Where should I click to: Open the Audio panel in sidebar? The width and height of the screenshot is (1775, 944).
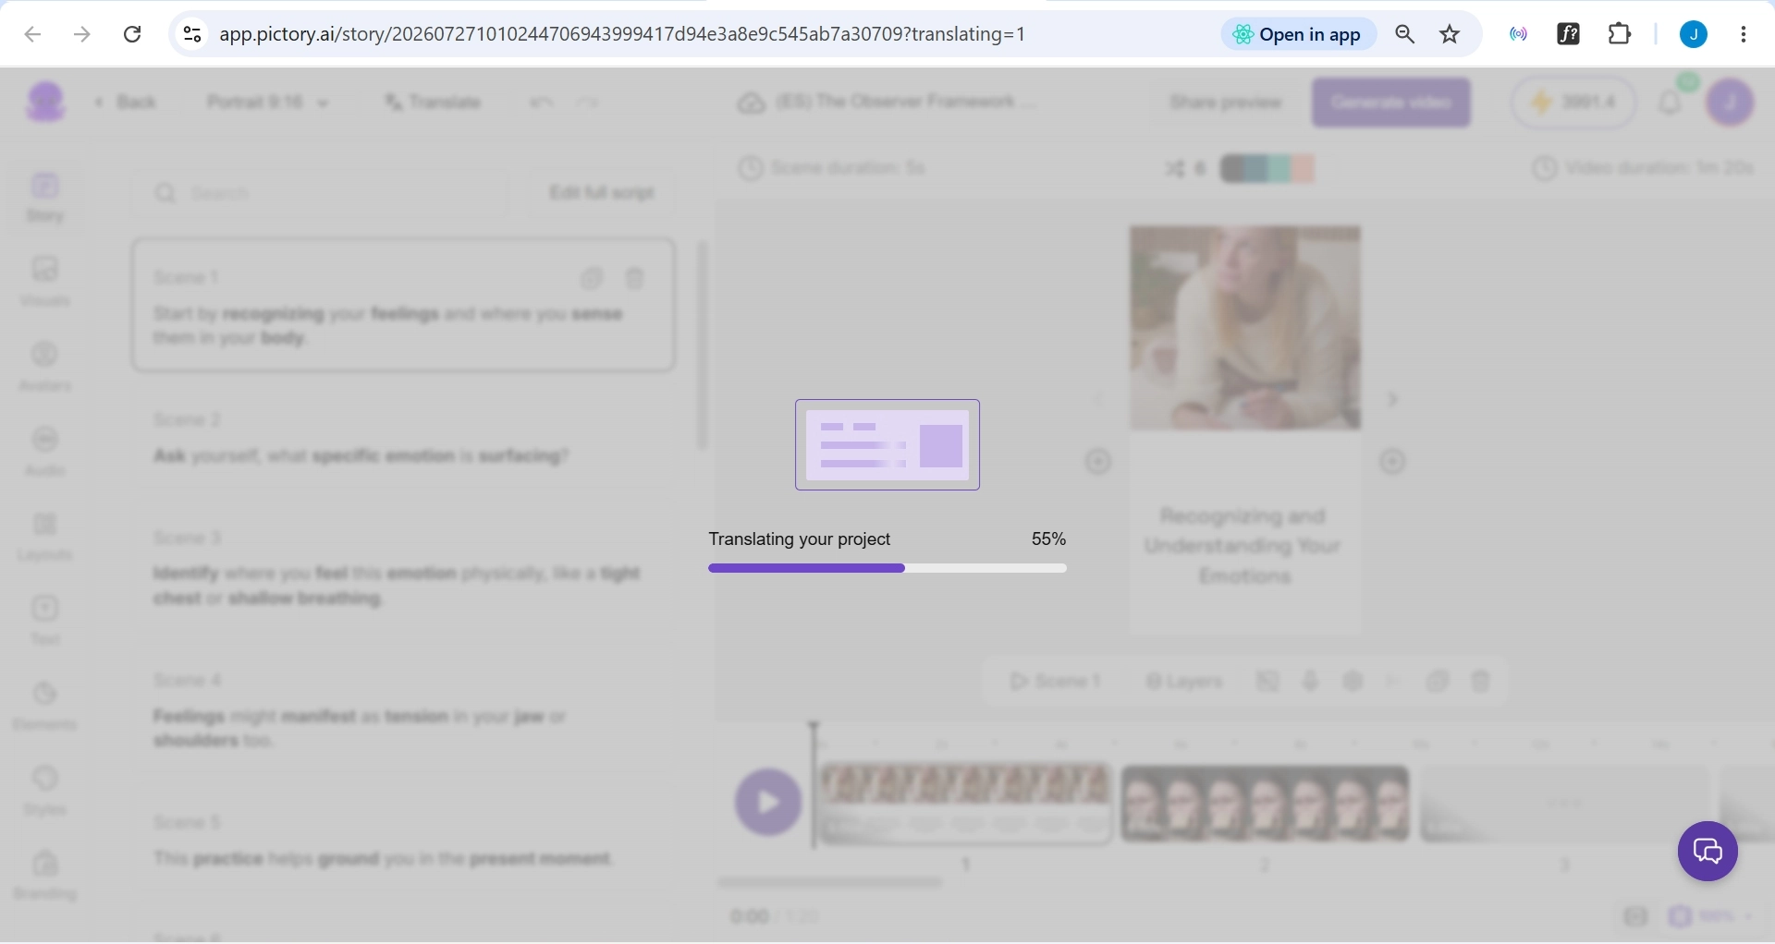click(x=44, y=452)
